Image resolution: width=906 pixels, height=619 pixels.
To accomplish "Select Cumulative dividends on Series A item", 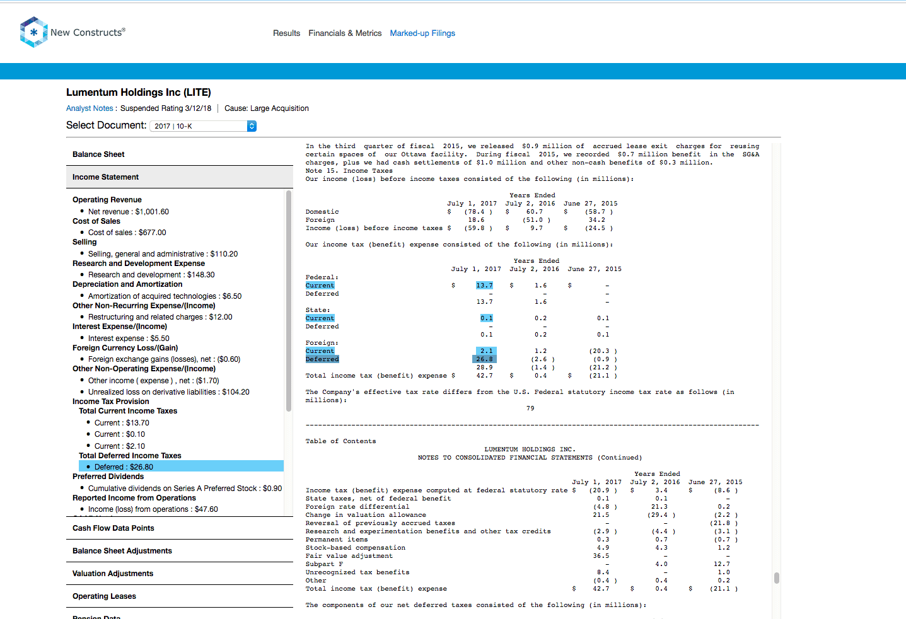I will click(185, 489).
